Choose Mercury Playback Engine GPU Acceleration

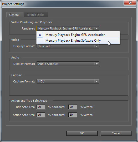(78, 35)
